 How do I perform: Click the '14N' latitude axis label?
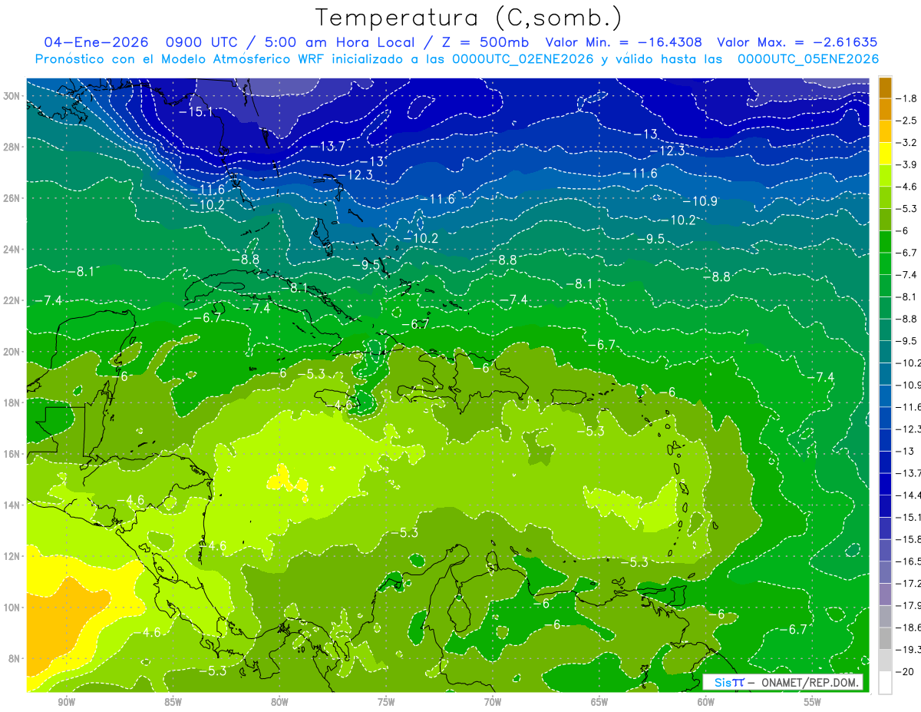pos(13,505)
